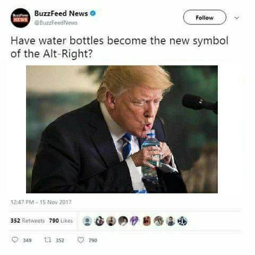The height and width of the screenshot is (255, 255).
Task: Open the fourth liker avatar
Action: pyautogui.click(x=123, y=221)
